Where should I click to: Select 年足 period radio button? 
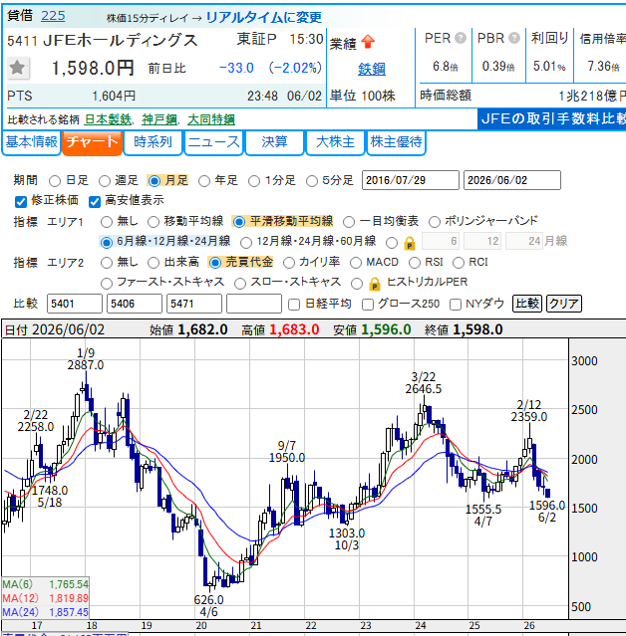click(204, 181)
